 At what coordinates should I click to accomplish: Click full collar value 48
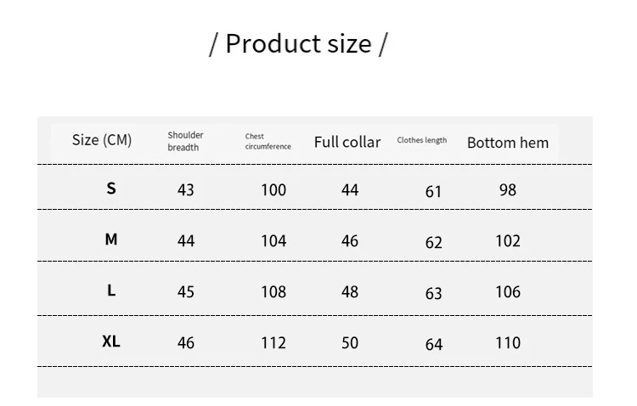coord(350,292)
